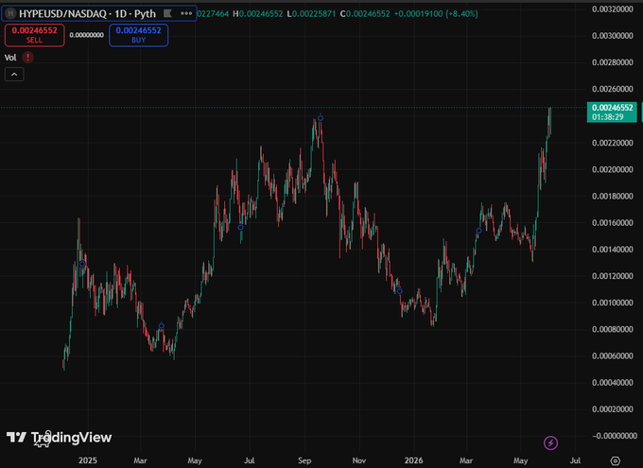Click the Vol indicator label

click(10, 58)
